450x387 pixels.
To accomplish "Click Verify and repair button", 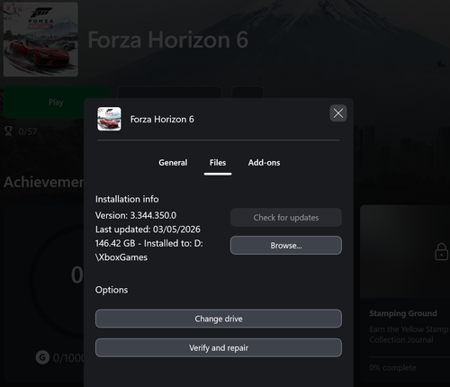I will tap(219, 347).
